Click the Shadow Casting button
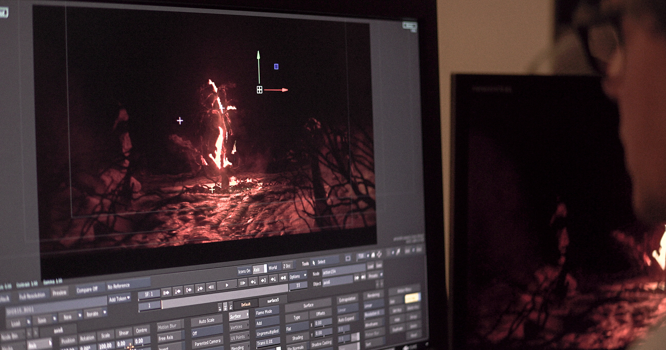Image resolution: width=666 pixels, height=350 pixels. 322,344
